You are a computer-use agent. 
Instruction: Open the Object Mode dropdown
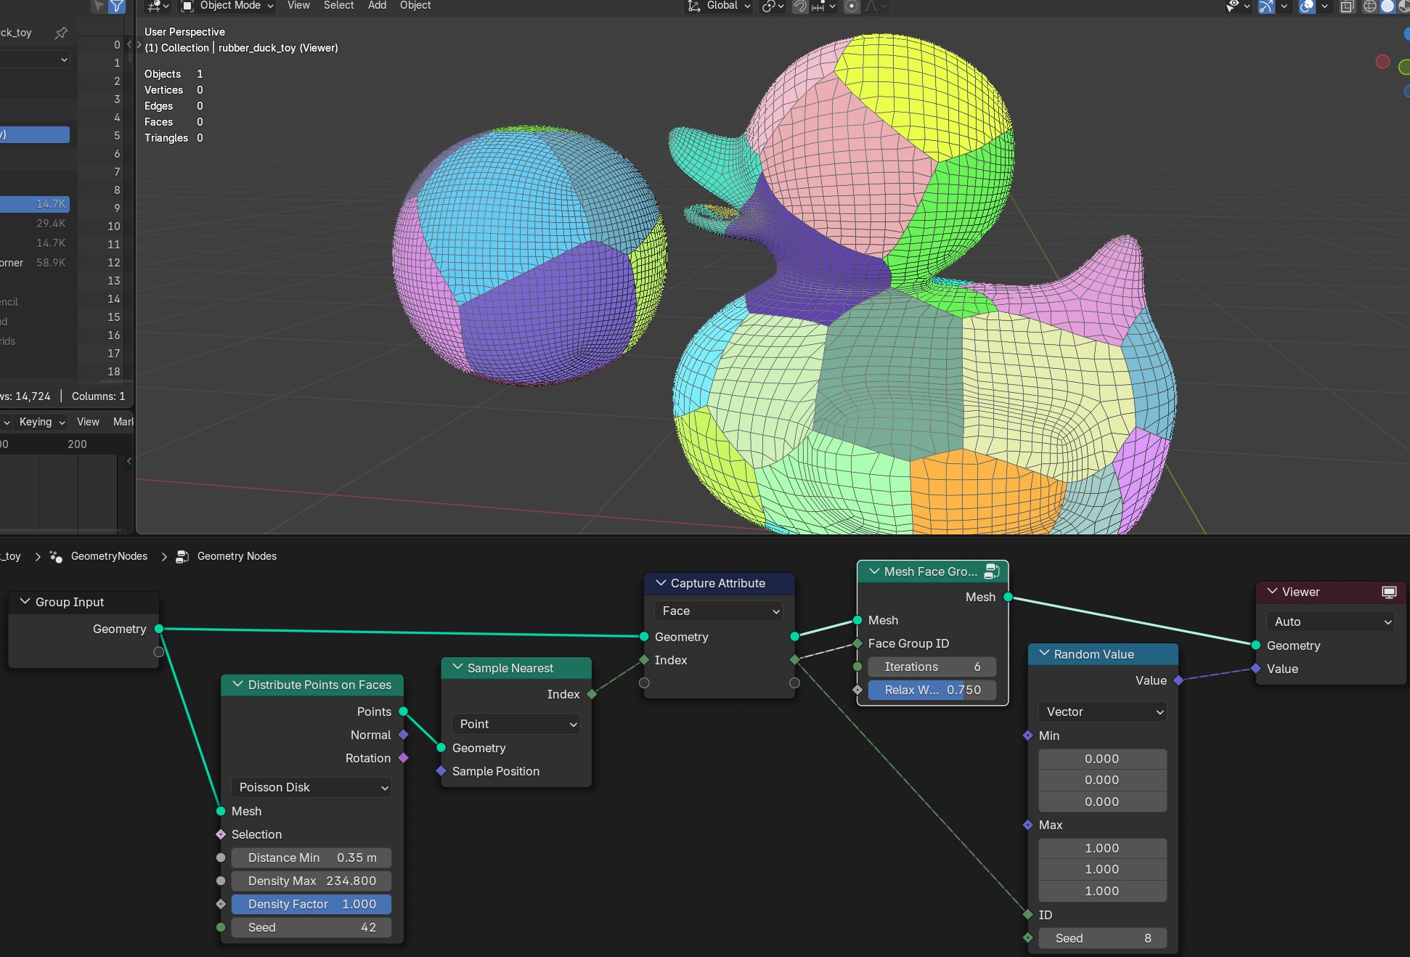coord(227,6)
